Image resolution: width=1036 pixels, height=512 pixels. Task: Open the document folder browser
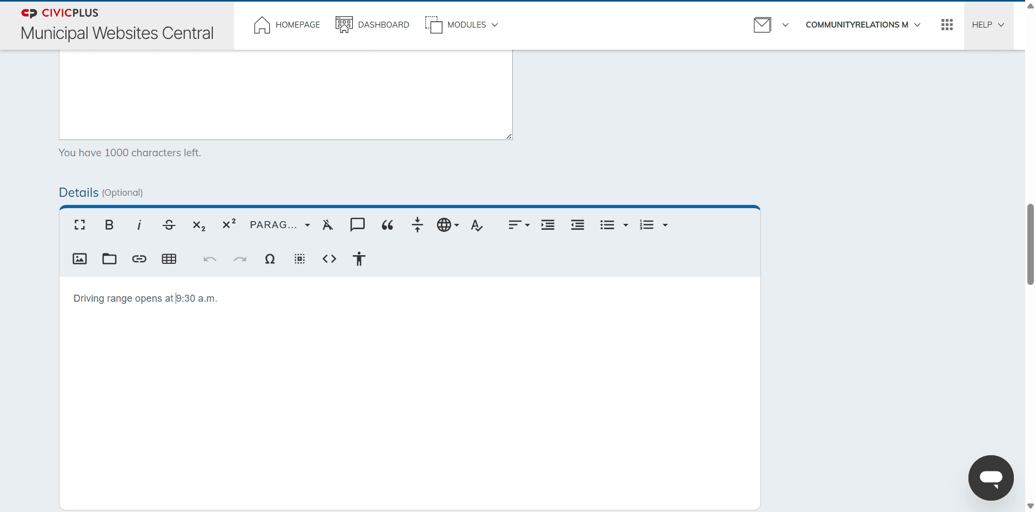[110, 259]
